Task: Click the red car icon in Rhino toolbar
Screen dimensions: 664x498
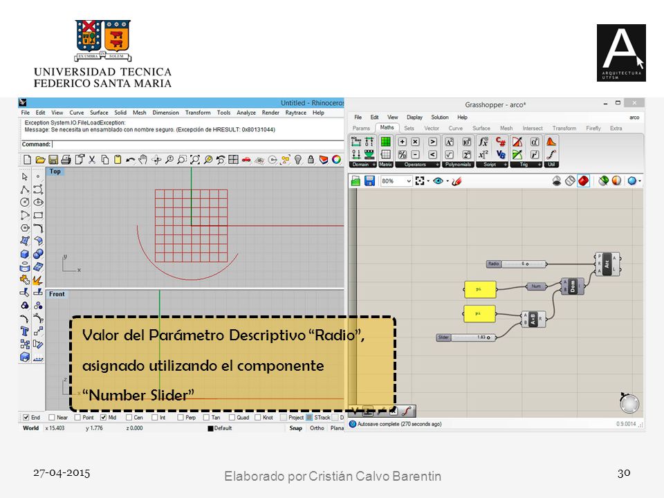Action: tap(246, 160)
